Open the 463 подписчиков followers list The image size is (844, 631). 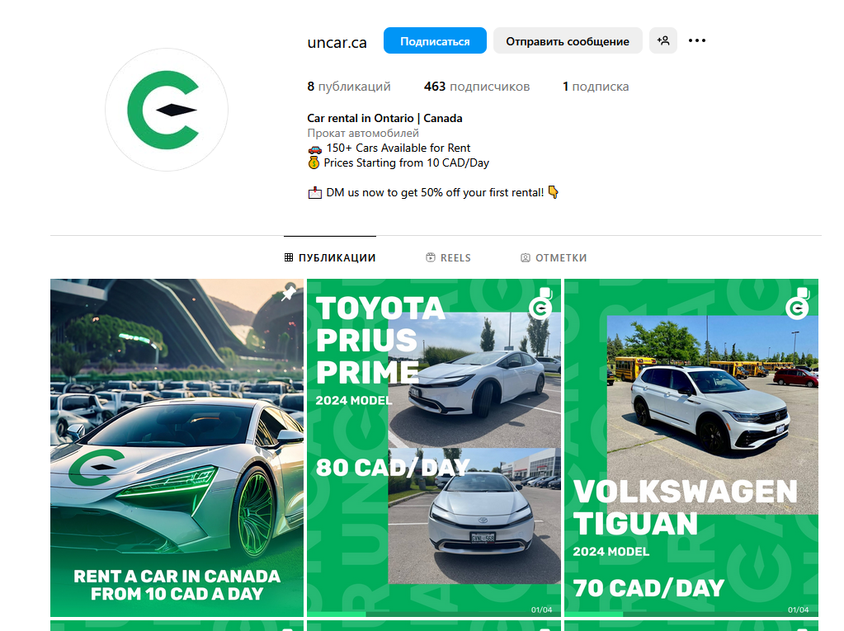point(477,87)
